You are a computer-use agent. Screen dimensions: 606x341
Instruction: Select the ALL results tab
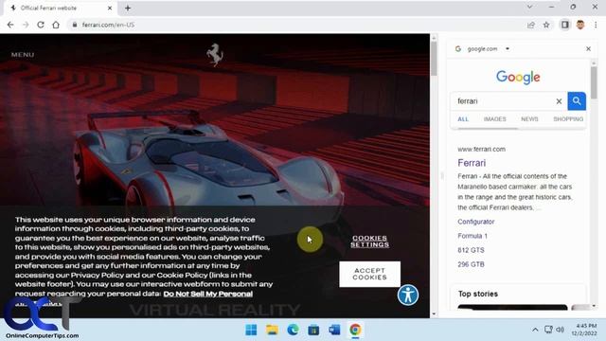pos(463,119)
